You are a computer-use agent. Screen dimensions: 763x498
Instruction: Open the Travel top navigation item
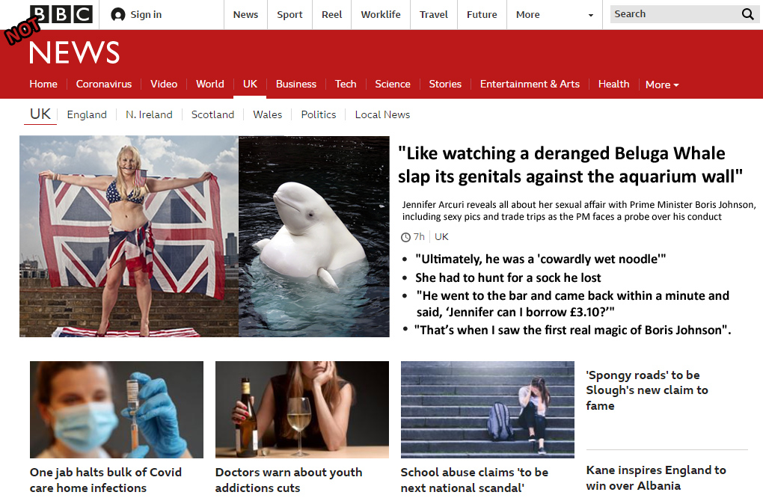[434, 15]
